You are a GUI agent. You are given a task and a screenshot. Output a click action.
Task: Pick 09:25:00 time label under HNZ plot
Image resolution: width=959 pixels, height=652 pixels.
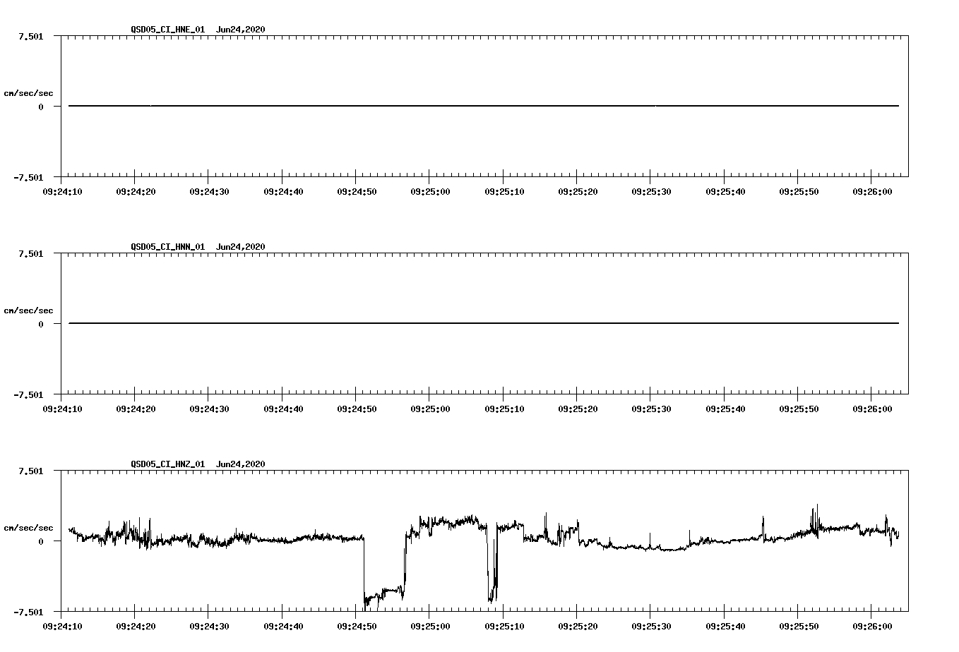point(430,626)
